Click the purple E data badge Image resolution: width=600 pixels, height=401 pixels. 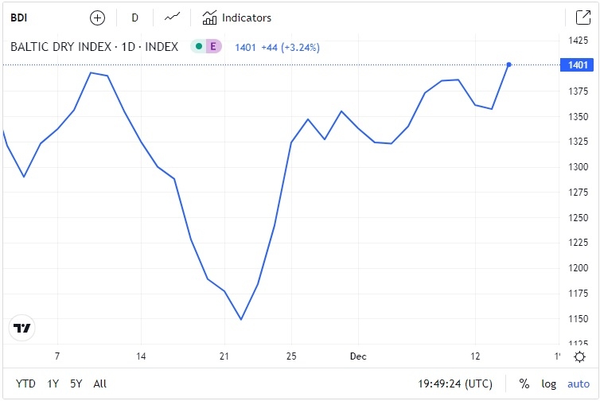212,47
